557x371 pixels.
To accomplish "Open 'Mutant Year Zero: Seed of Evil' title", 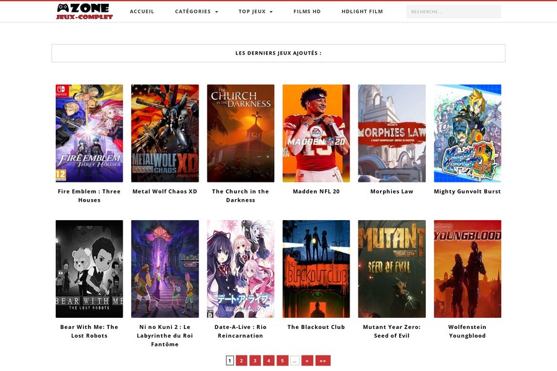I will click(392, 331).
